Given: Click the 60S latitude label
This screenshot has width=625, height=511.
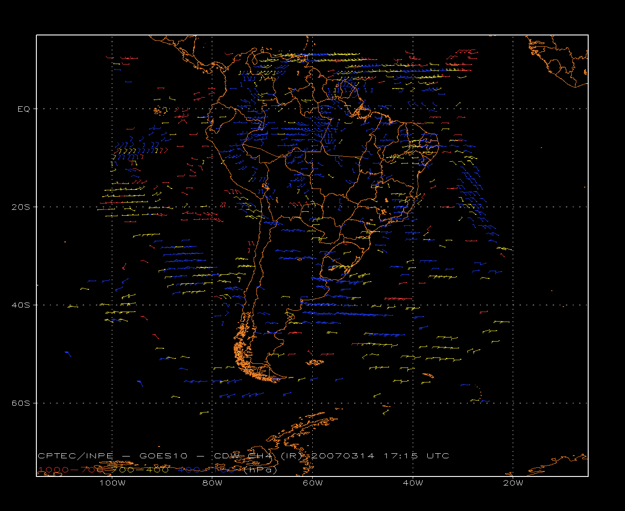Looking at the screenshot, I should 21,403.
